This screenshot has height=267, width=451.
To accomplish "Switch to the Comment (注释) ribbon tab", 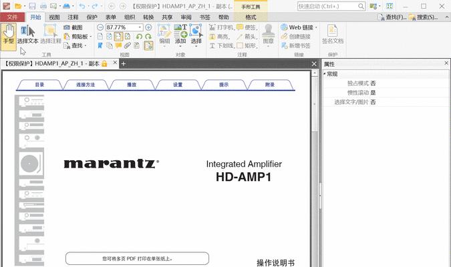I will (x=73, y=17).
